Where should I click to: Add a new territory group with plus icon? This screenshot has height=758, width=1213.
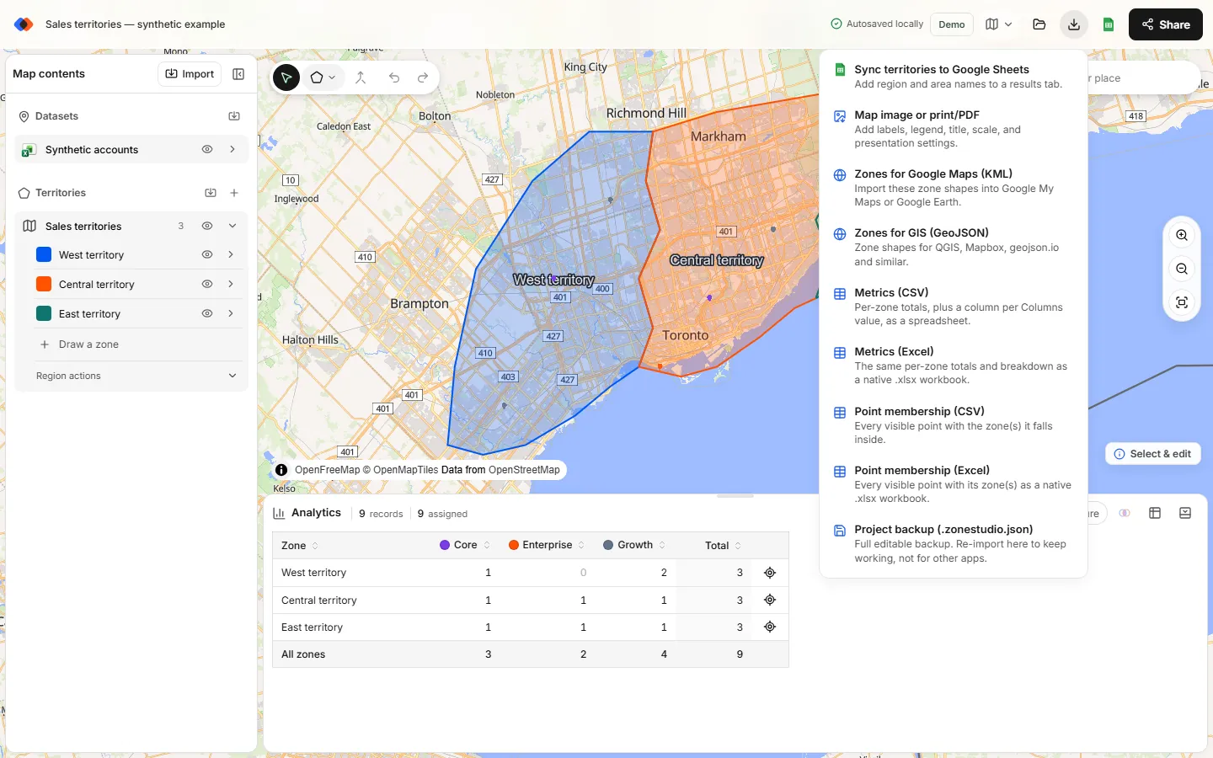234,193
